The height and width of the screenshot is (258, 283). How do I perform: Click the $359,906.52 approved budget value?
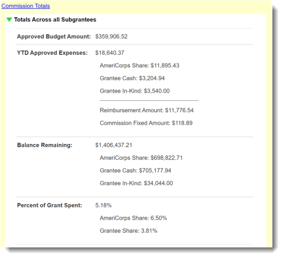[x=111, y=36]
